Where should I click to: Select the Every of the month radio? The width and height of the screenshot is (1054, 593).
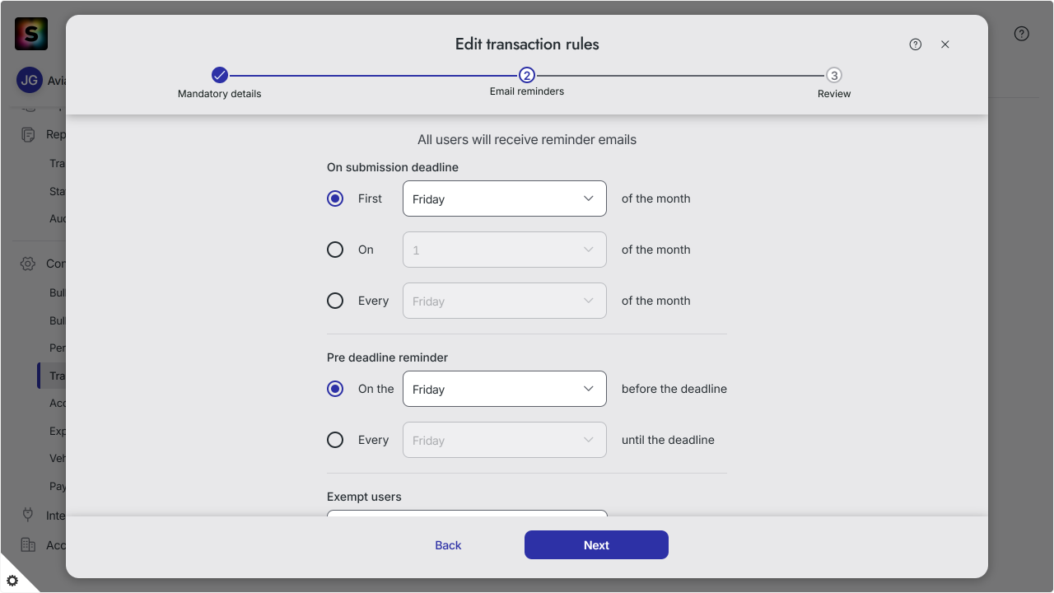click(335, 301)
